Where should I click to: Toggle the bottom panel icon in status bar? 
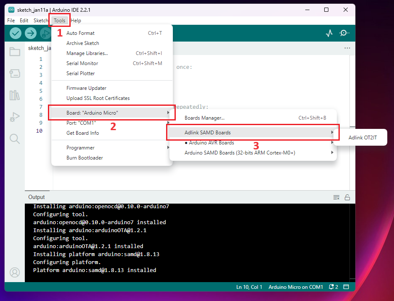click(x=346, y=287)
